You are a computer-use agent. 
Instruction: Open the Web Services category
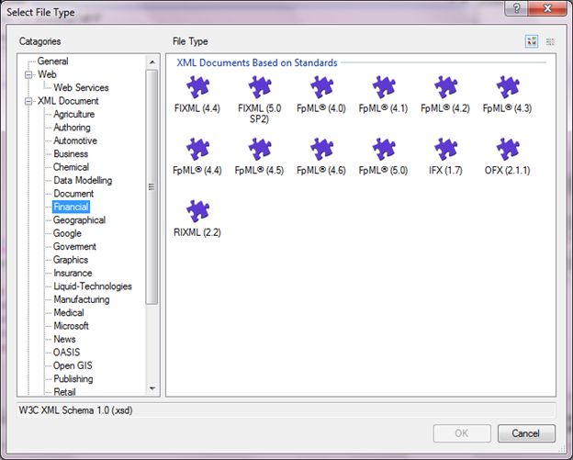(x=81, y=88)
